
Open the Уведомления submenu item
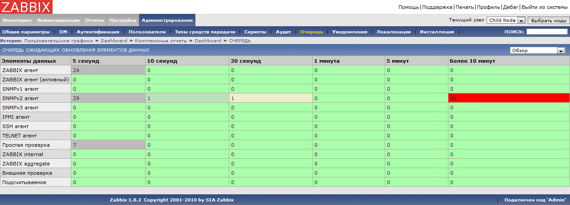pyautogui.click(x=350, y=32)
